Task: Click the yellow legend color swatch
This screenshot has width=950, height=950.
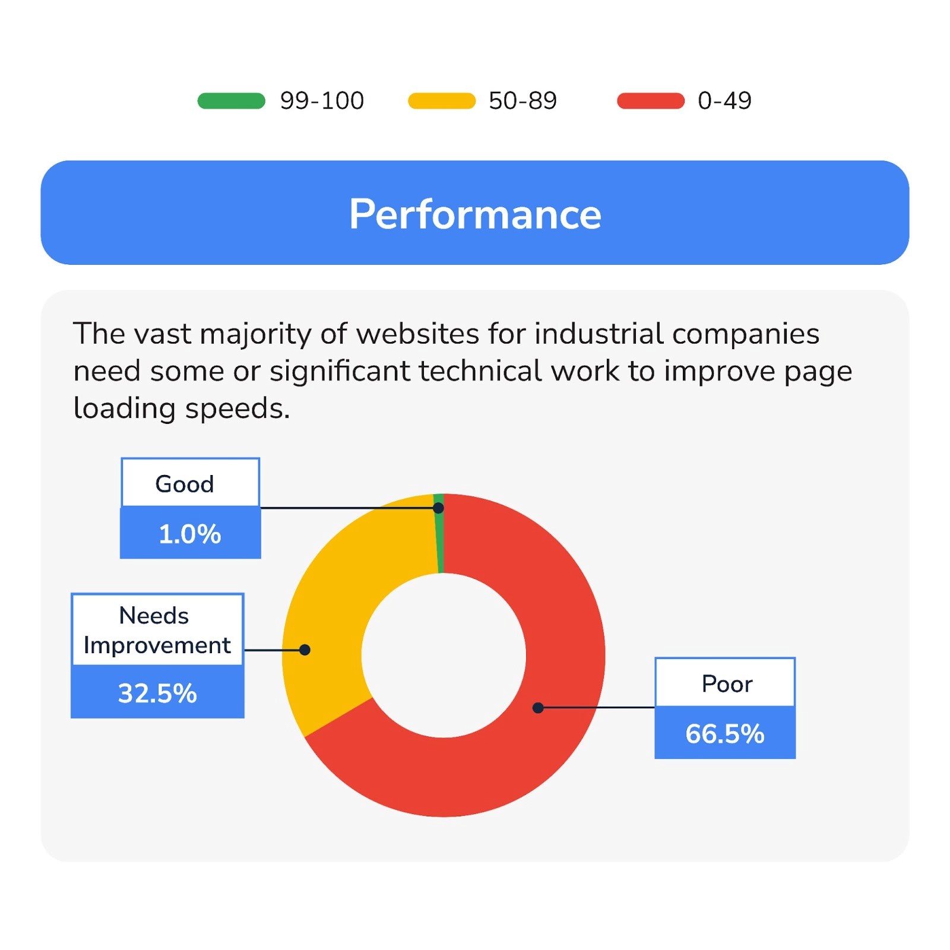Action: 442,101
